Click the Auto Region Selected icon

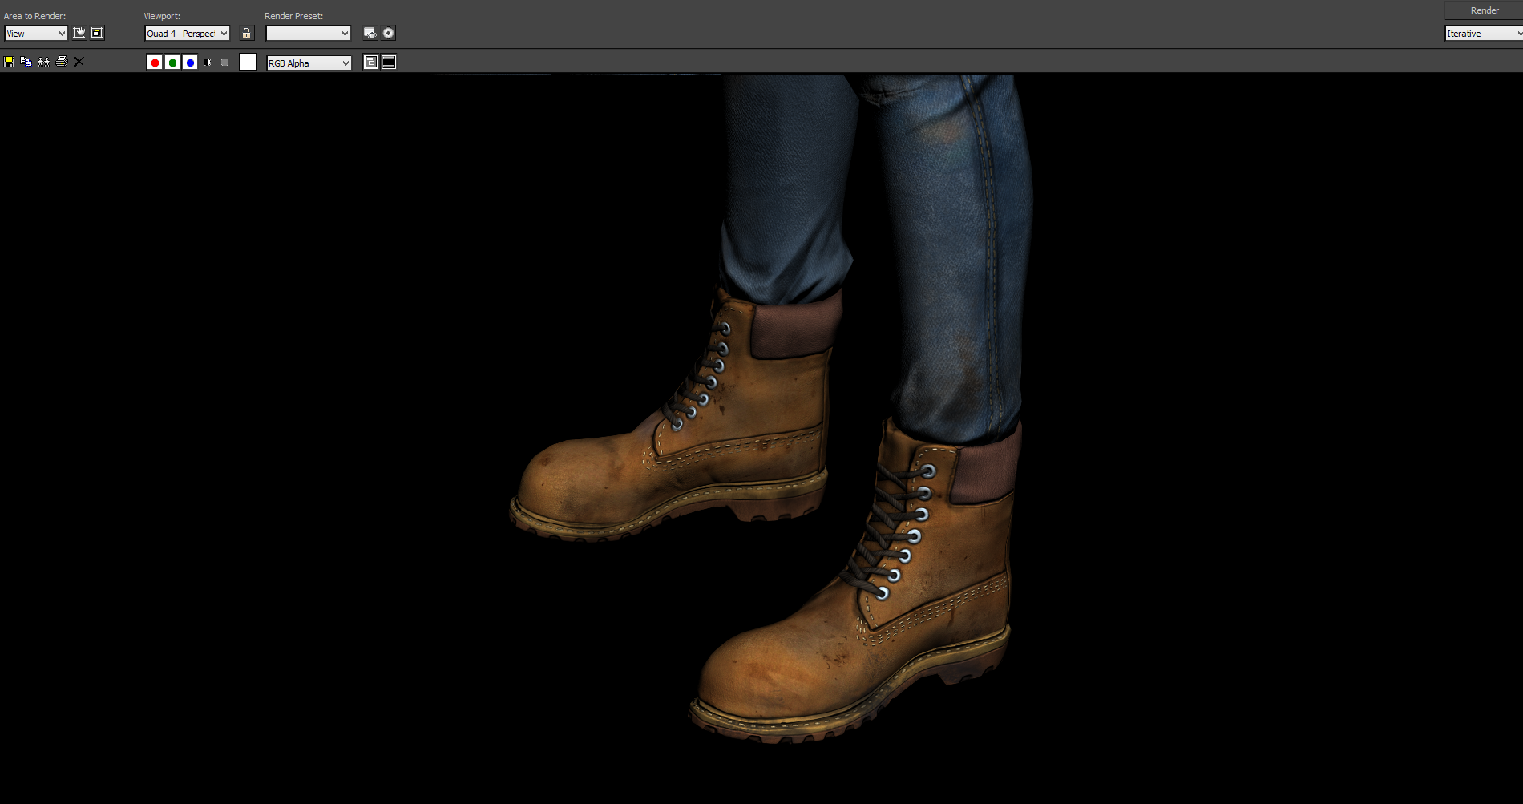pyautogui.click(x=97, y=33)
